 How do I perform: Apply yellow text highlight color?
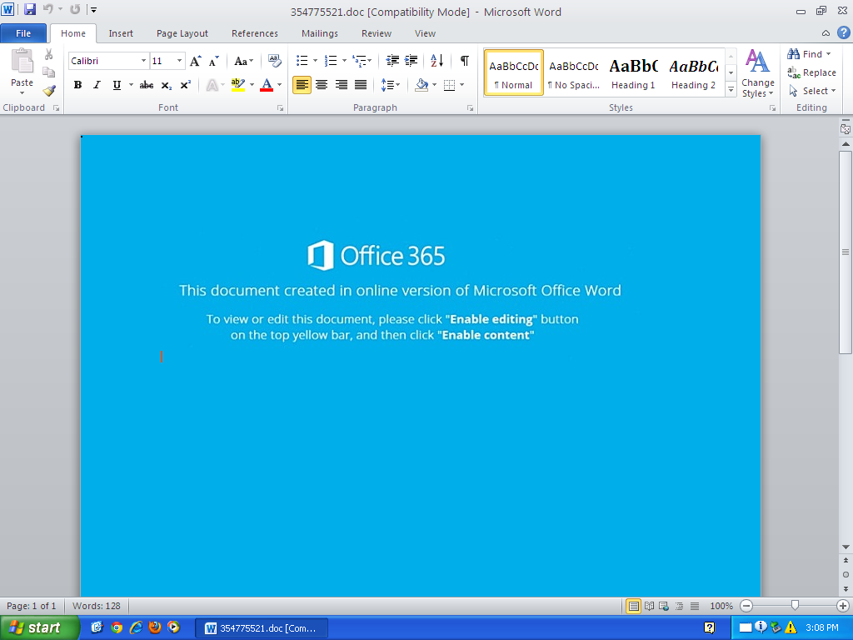tap(237, 85)
